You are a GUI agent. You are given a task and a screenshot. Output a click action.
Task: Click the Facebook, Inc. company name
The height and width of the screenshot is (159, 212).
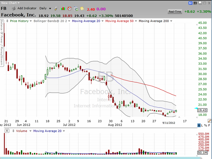(18, 15)
